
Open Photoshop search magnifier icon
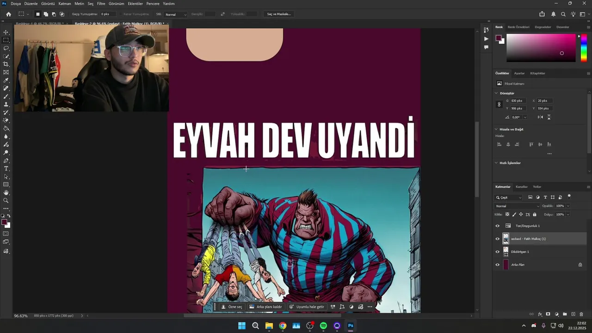[x=563, y=14]
